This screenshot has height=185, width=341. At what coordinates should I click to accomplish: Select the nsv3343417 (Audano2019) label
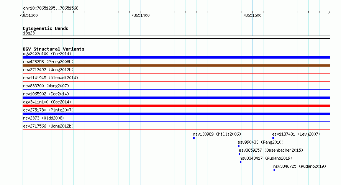[x=266, y=158]
